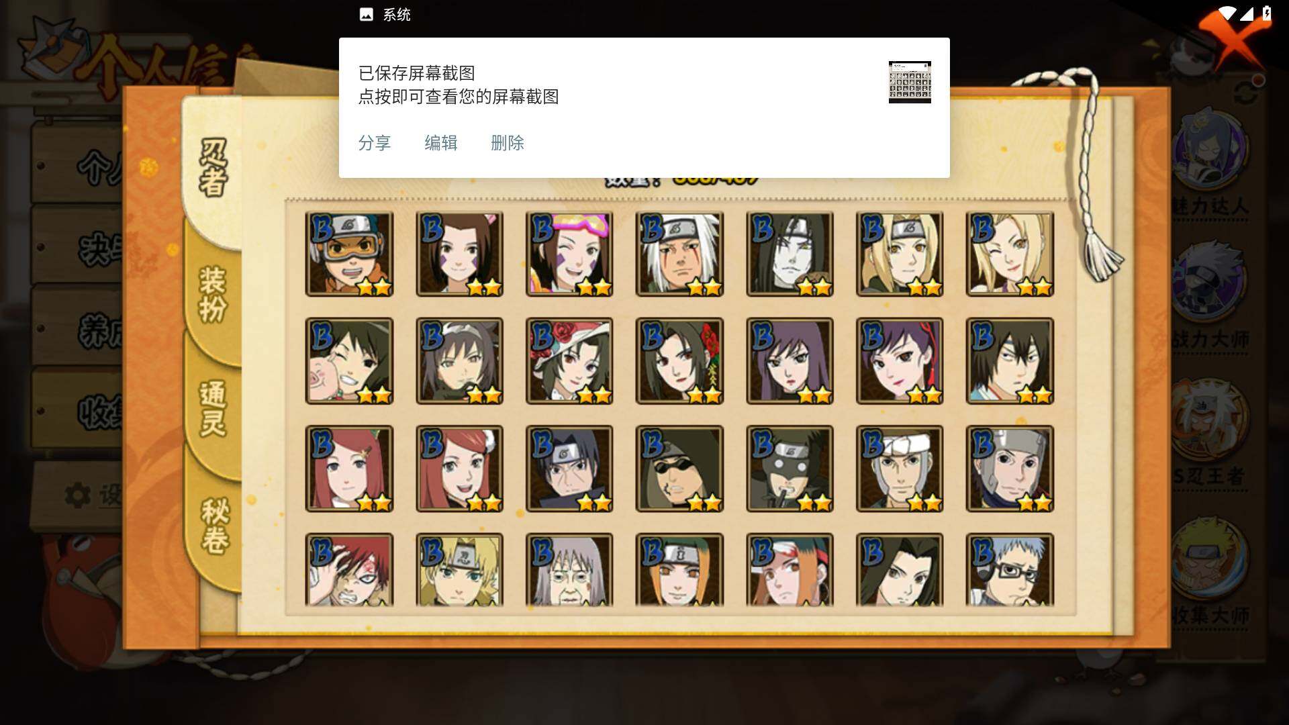Screen dimensions: 1289x725
Task: Switch to the 秘卷 tab
Action: (215, 526)
